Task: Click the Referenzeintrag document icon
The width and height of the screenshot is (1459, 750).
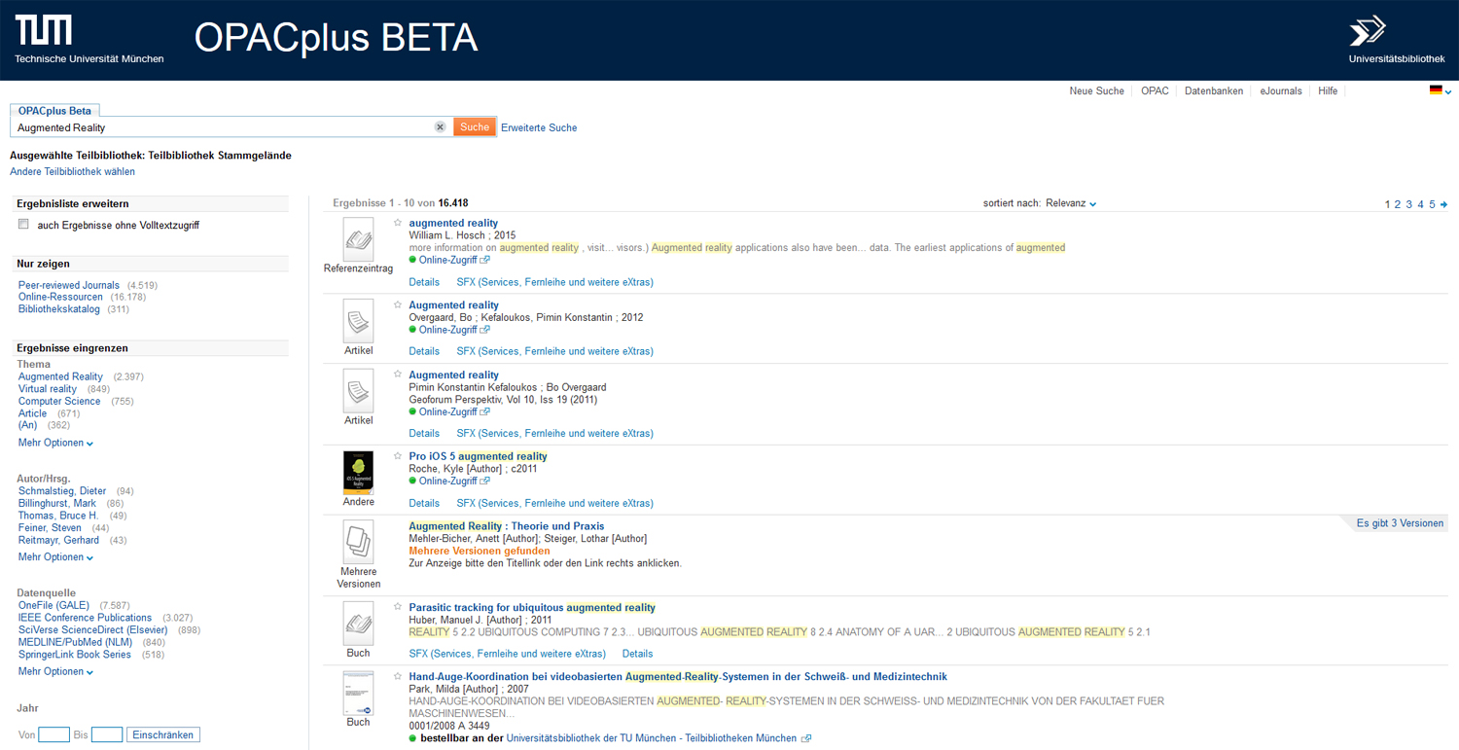Action: pyautogui.click(x=358, y=238)
